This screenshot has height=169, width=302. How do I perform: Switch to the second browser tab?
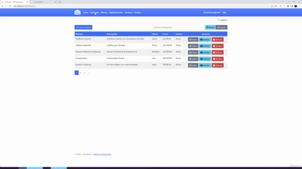point(43,2)
